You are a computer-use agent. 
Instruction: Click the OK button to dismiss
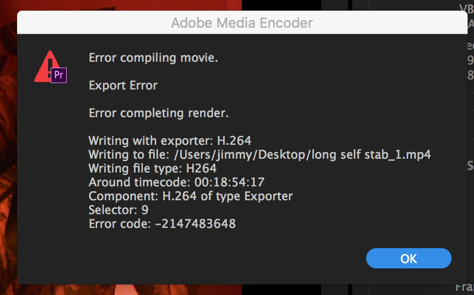point(408,258)
